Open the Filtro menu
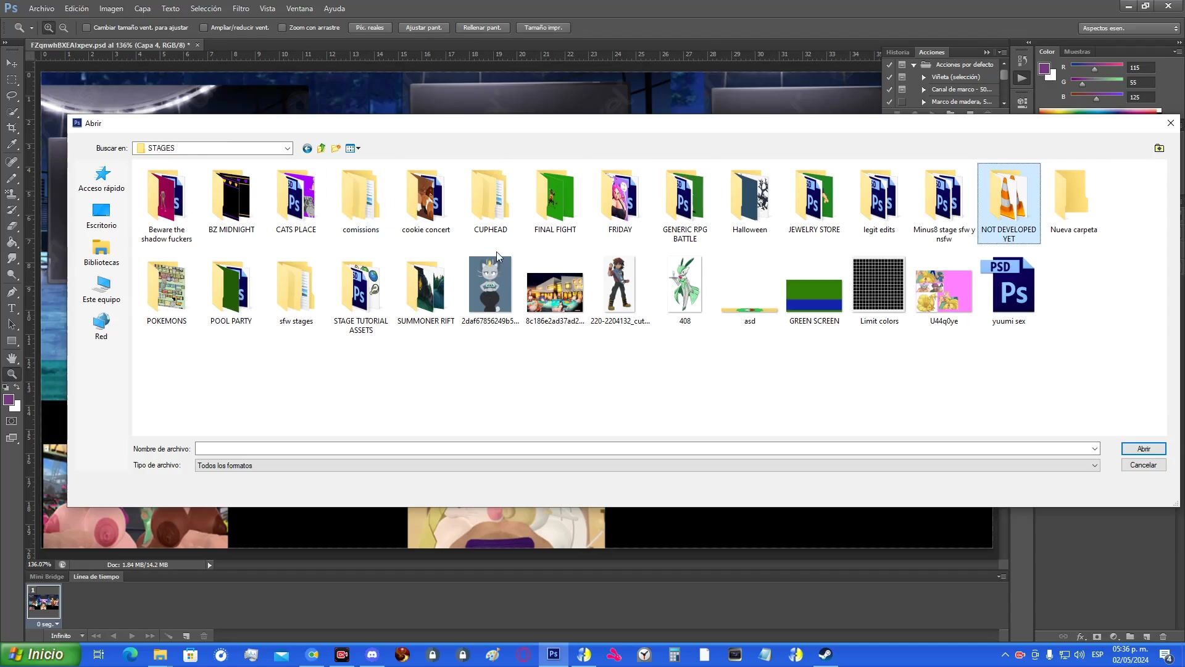Viewport: 1185px width, 667px height. coord(241,9)
